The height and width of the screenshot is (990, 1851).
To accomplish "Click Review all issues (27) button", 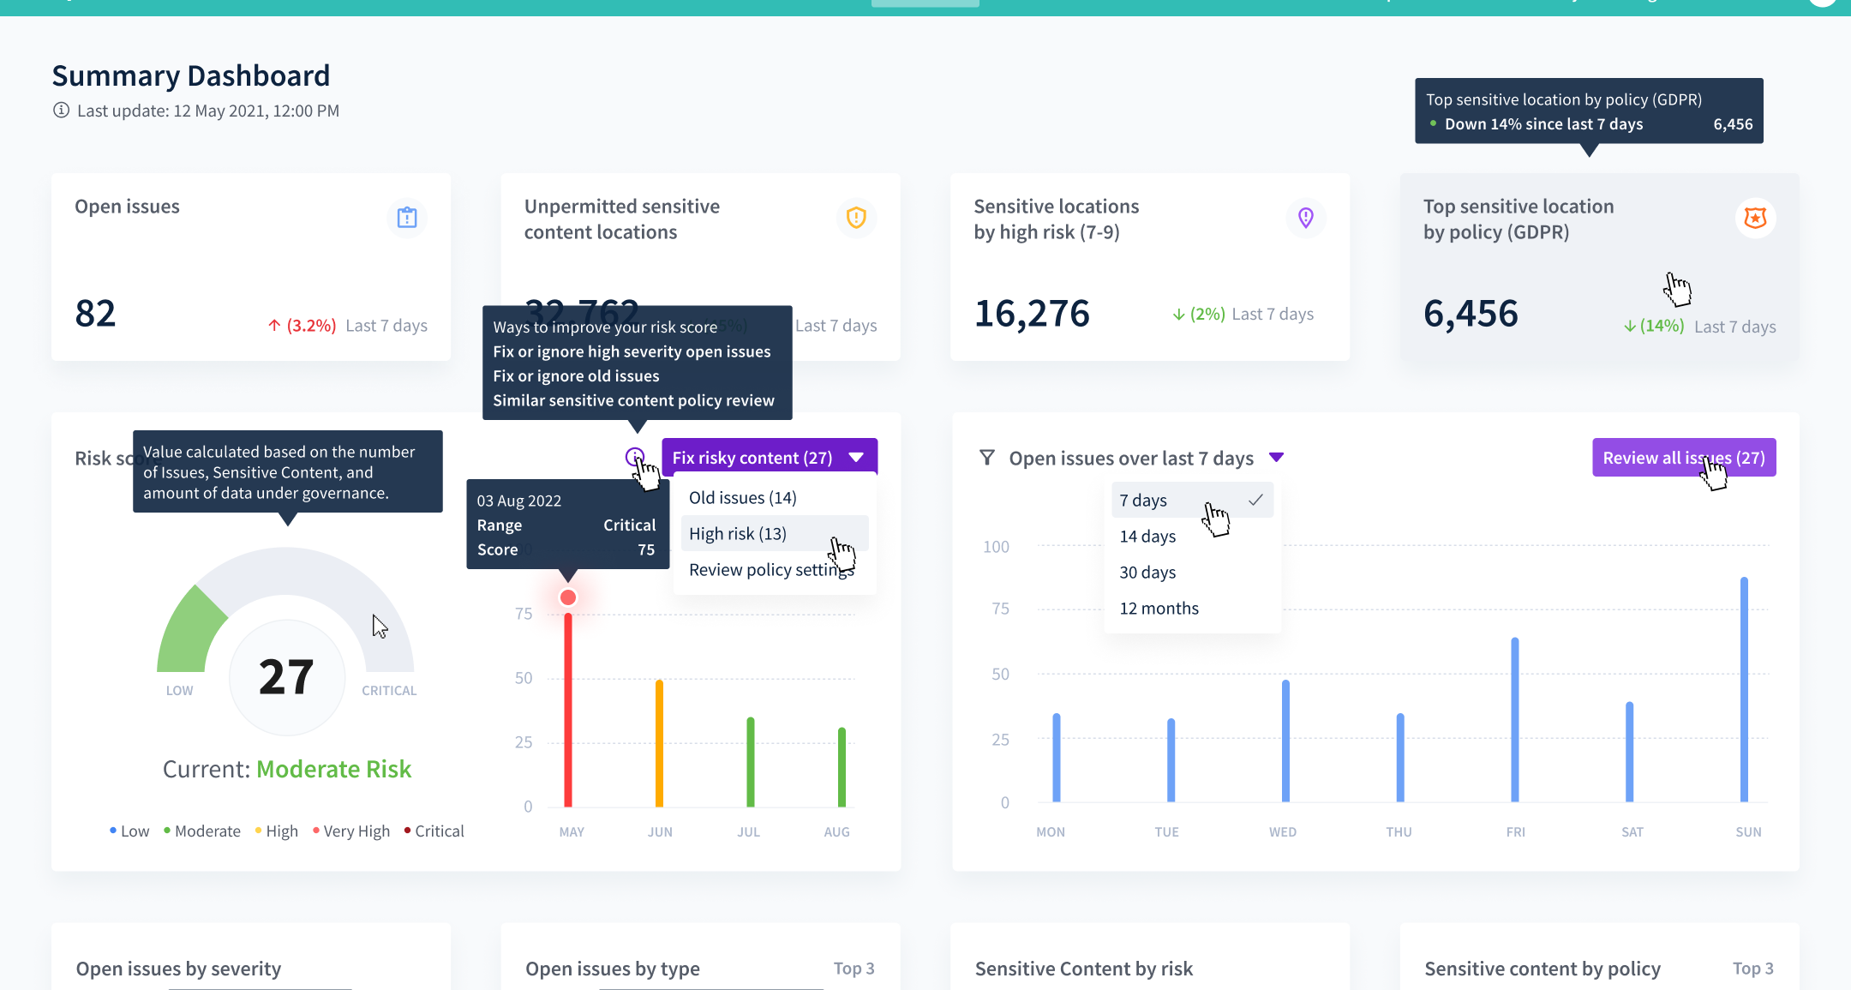I will pos(1684,458).
